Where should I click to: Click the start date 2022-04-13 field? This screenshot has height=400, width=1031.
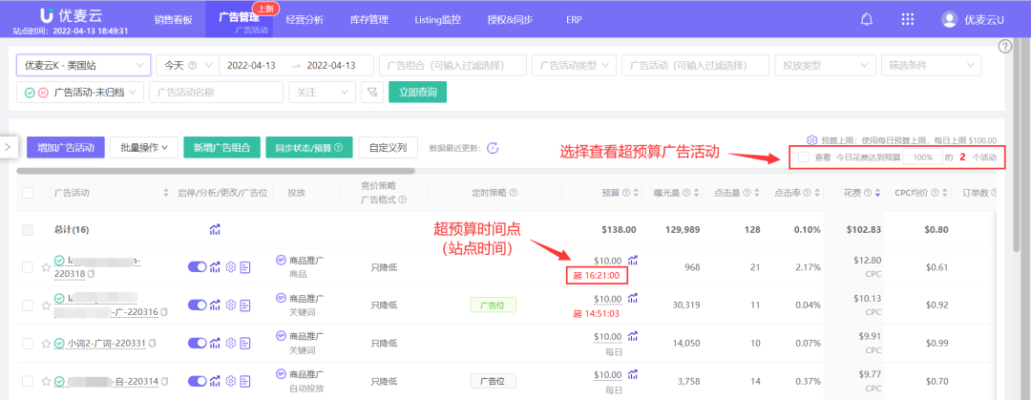pos(251,65)
